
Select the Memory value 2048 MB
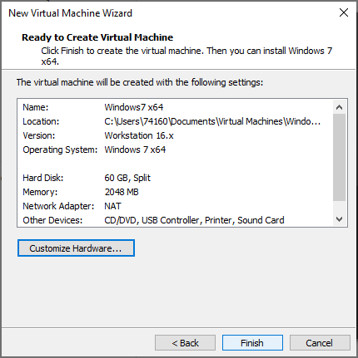point(122,192)
